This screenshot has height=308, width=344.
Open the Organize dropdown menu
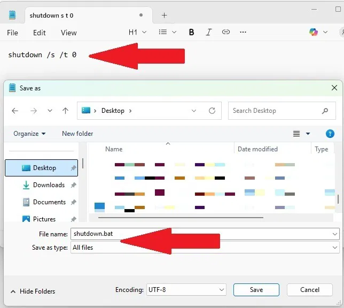[x=29, y=134]
